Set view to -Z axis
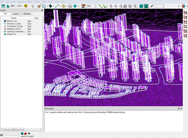Viewport: 188px width, 138px height. point(185,36)
